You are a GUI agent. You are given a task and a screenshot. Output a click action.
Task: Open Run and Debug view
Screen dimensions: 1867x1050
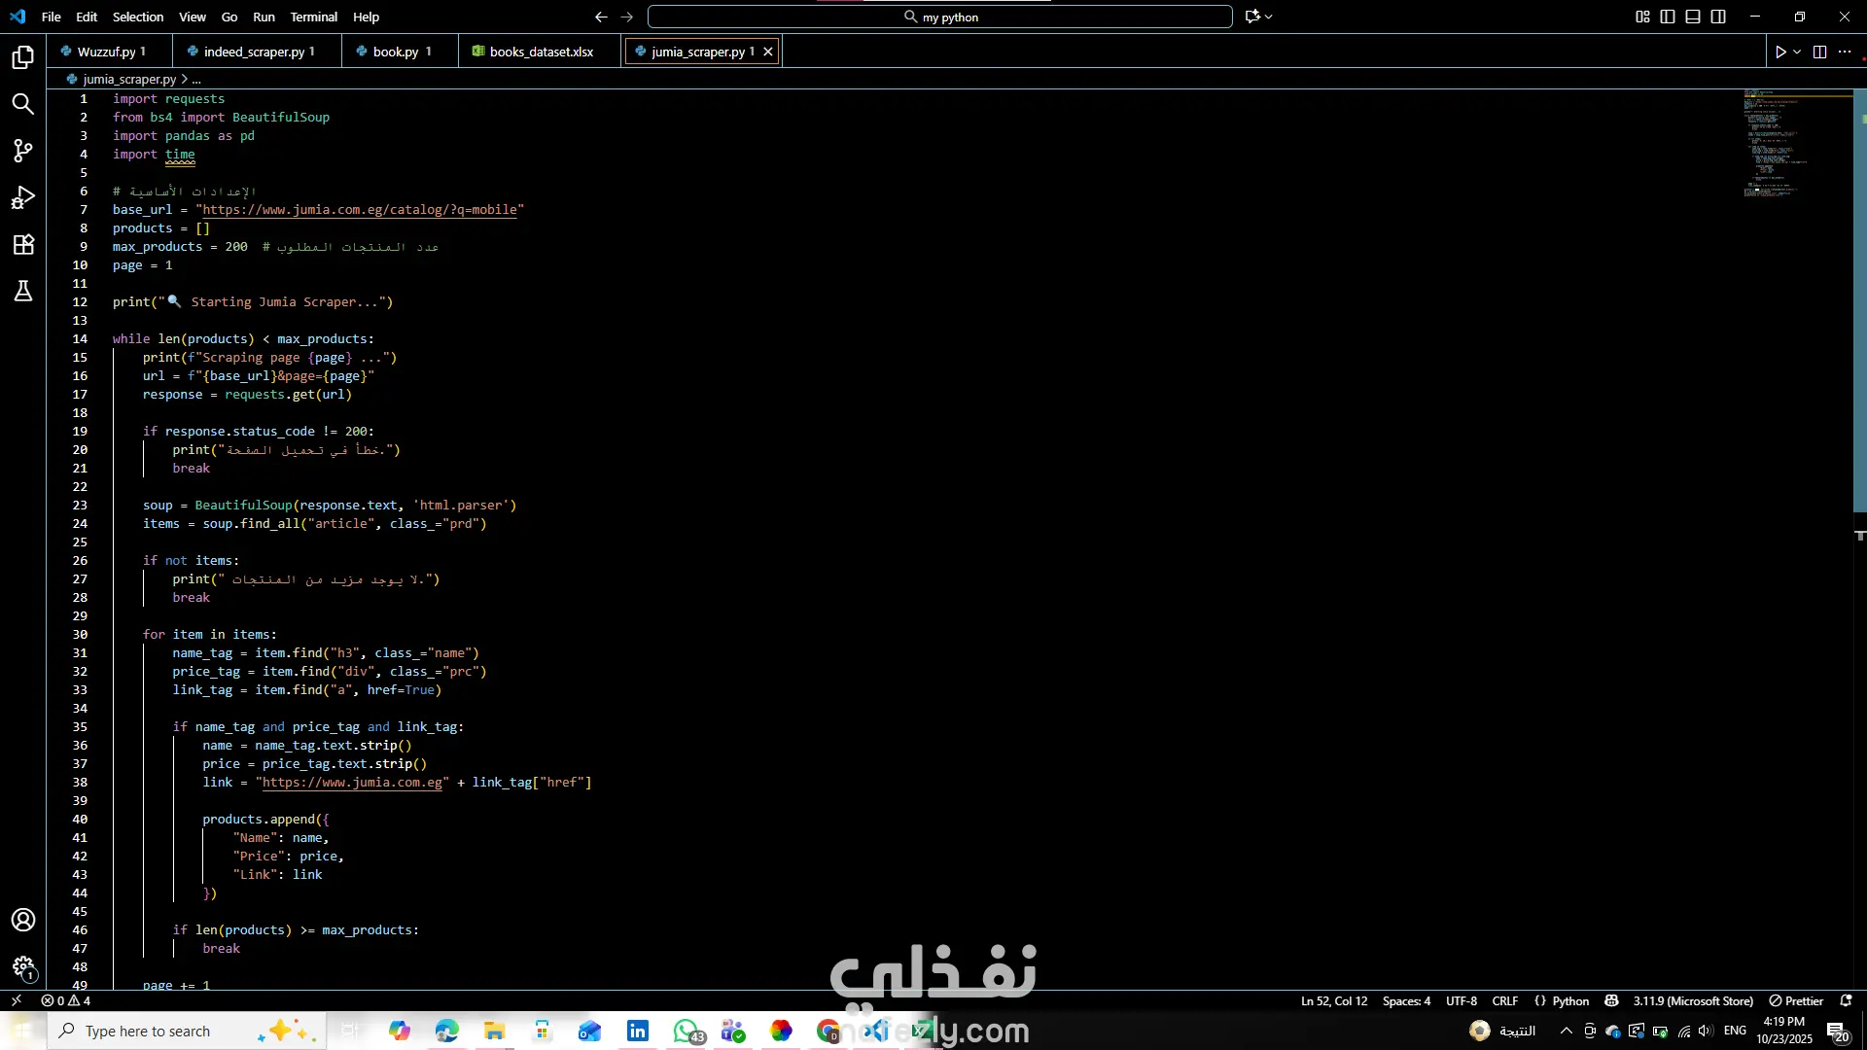[x=23, y=197]
